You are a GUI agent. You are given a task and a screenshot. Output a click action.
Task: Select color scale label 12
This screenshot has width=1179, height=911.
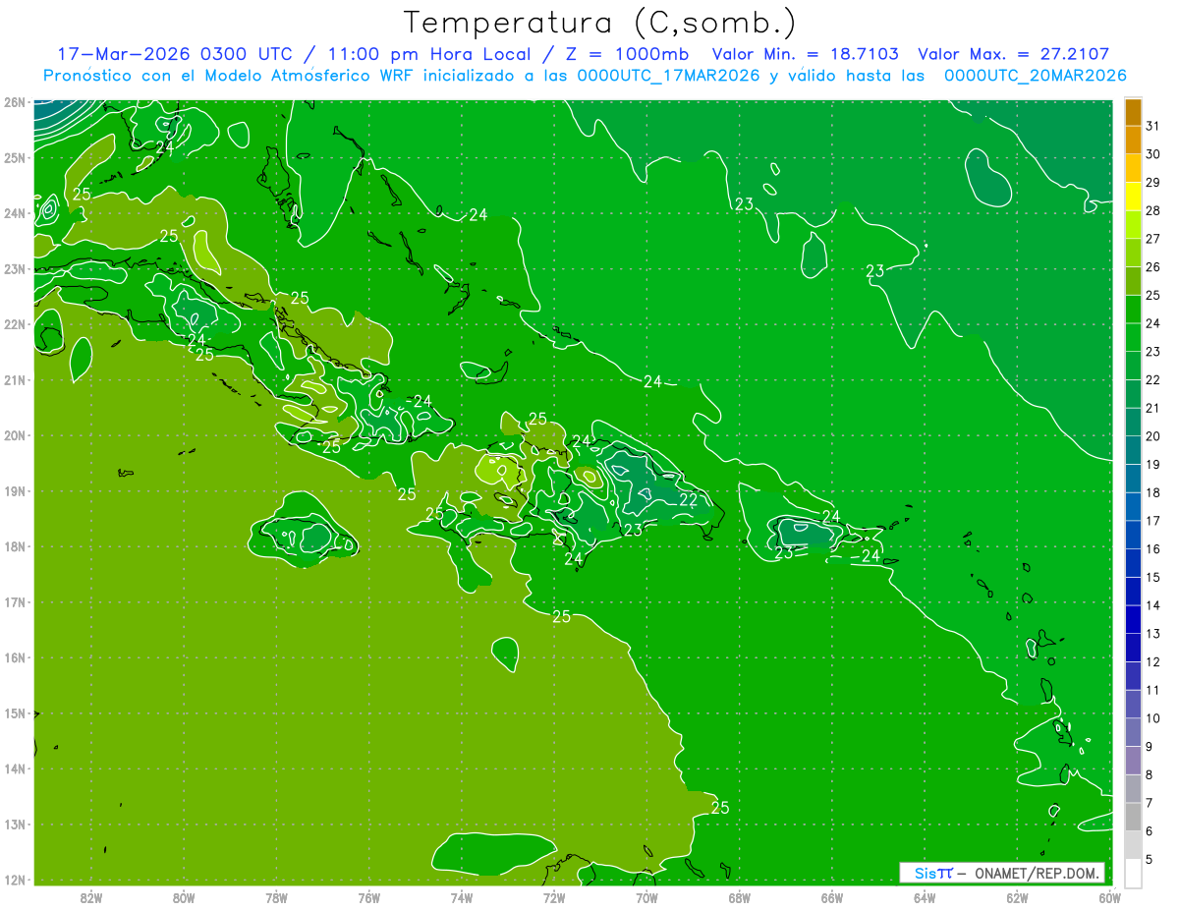tap(1152, 661)
